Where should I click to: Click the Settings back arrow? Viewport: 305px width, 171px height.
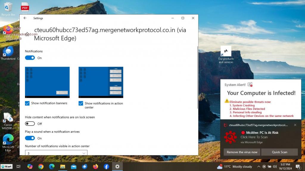click(x=25, y=18)
